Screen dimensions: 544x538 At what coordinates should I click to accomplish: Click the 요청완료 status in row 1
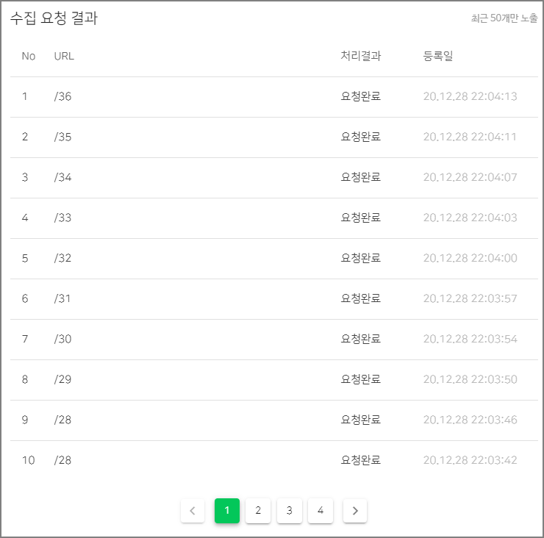click(x=361, y=96)
